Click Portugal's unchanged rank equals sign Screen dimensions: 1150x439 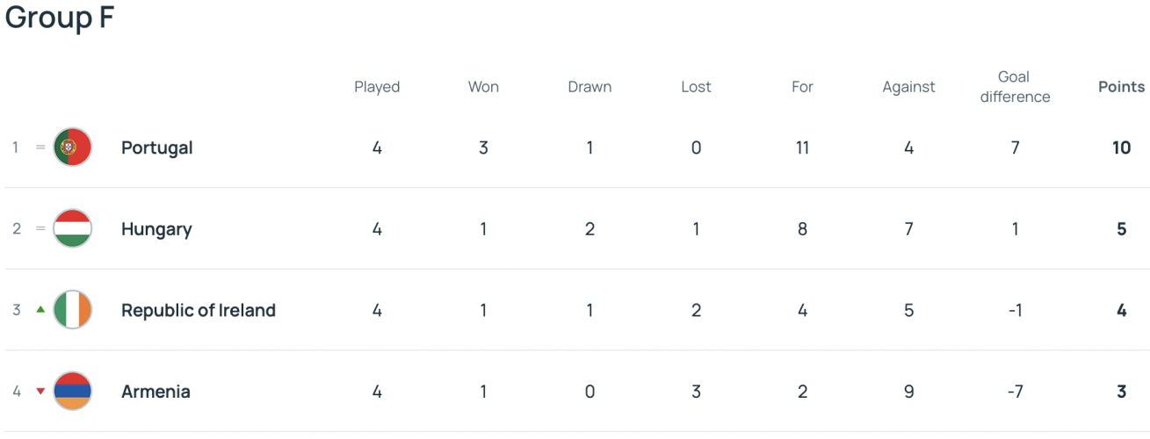pyautogui.click(x=40, y=148)
